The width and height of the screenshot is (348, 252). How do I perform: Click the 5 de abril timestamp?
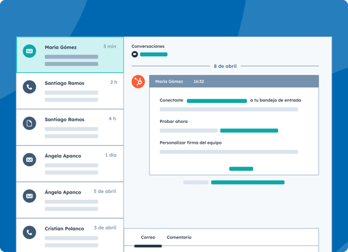105,191
